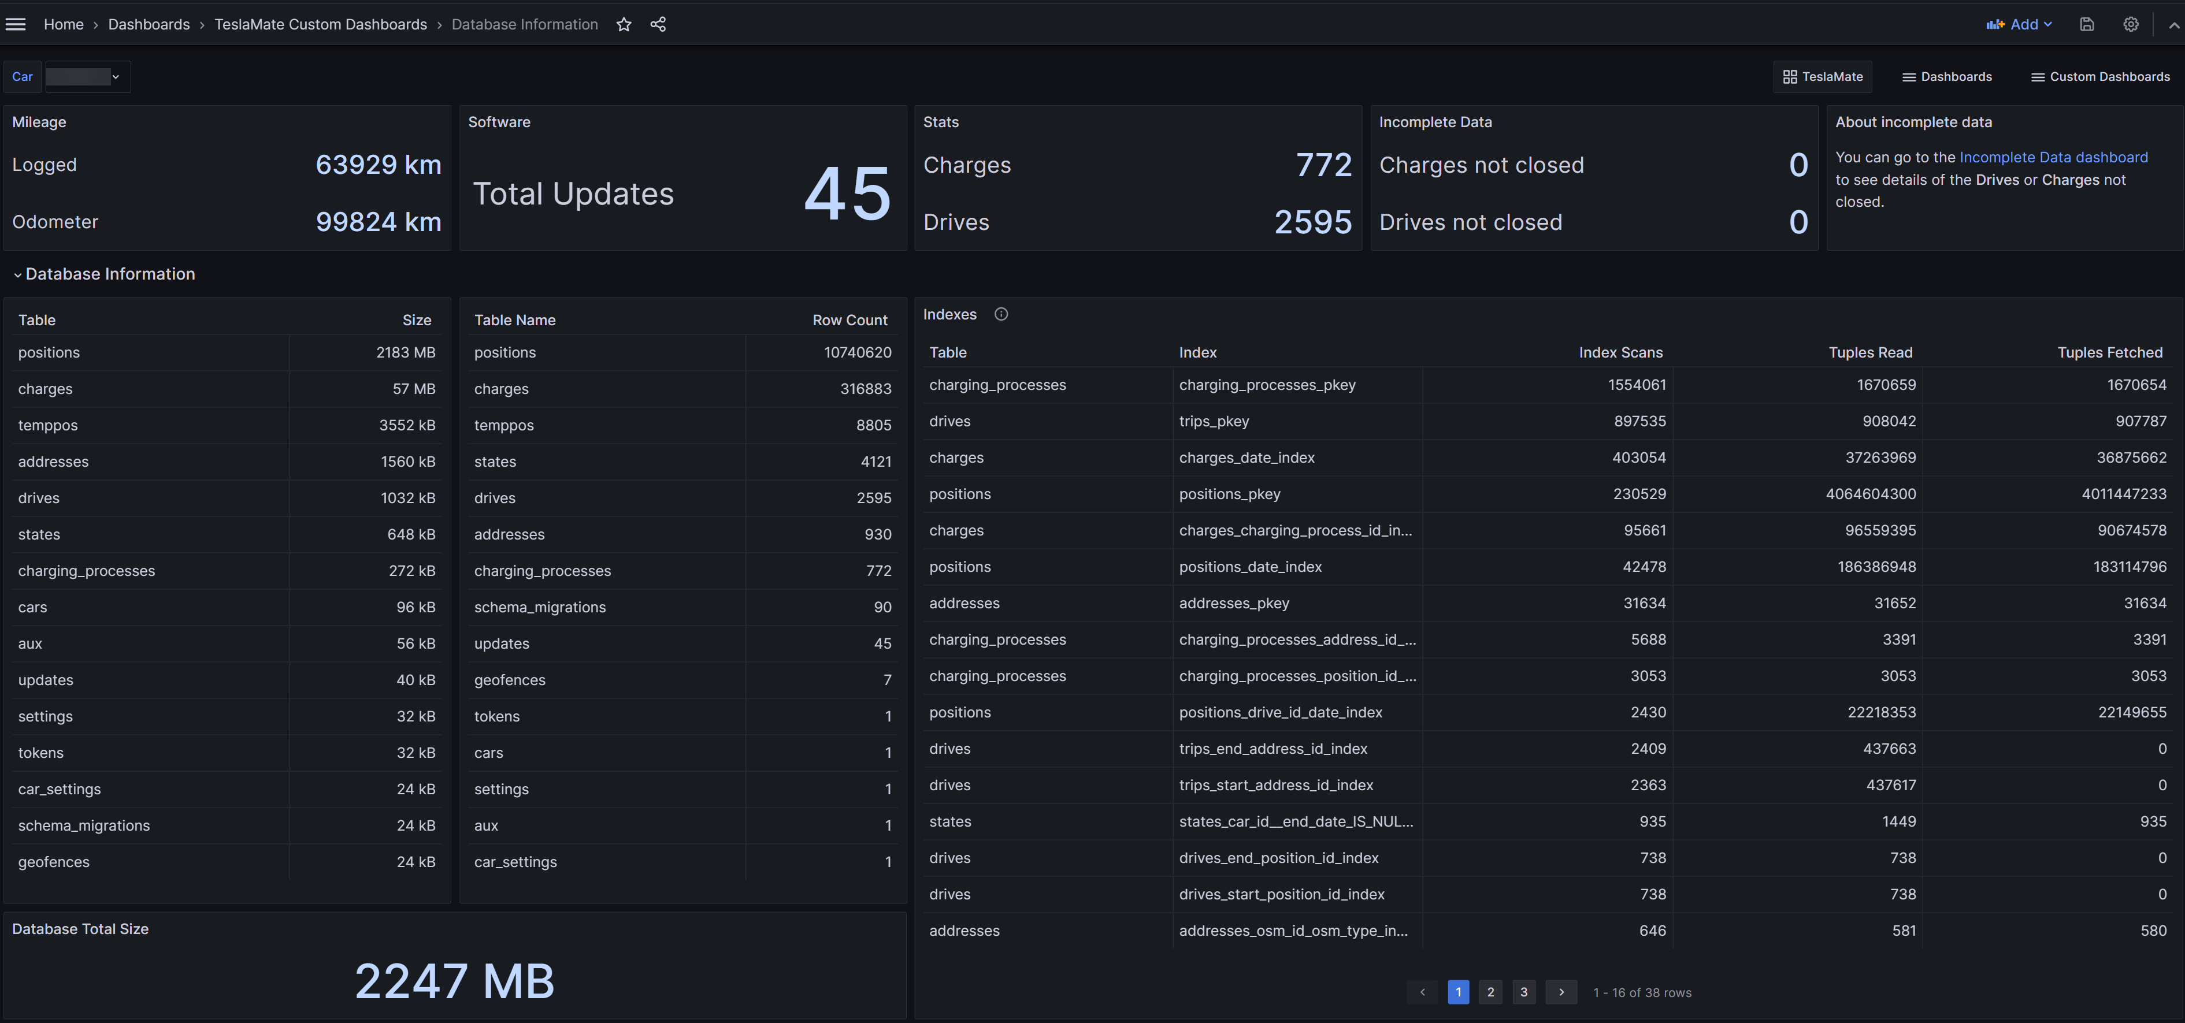The width and height of the screenshot is (2185, 1023).
Task: Click next page arrow in Indexes
Action: click(x=1561, y=992)
